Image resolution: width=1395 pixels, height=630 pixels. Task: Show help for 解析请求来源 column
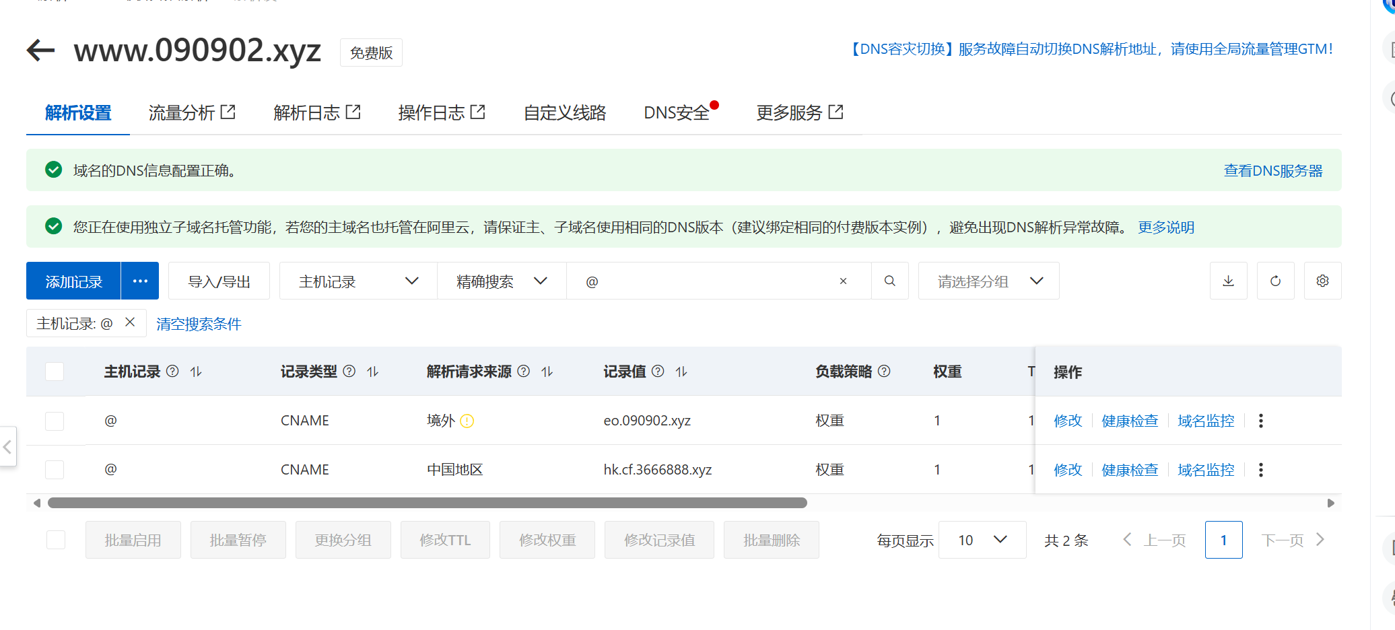pyautogui.click(x=524, y=371)
